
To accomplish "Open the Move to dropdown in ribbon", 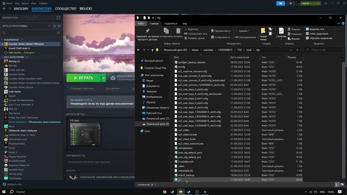I will [x=221, y=31].
